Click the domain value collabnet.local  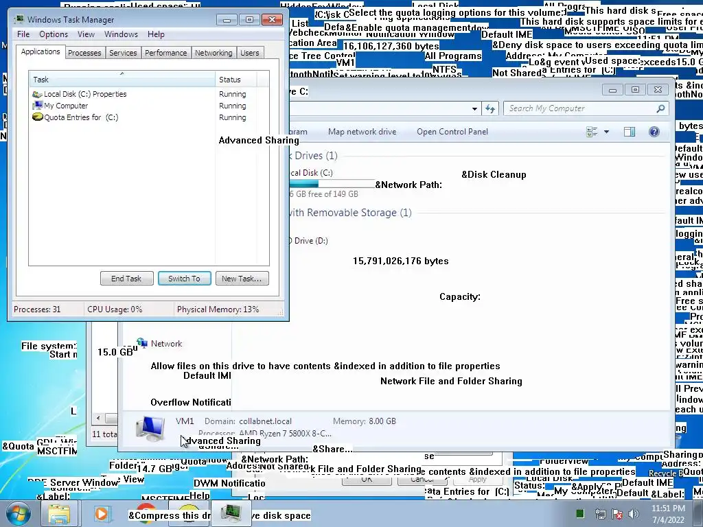tap(266, 421)
